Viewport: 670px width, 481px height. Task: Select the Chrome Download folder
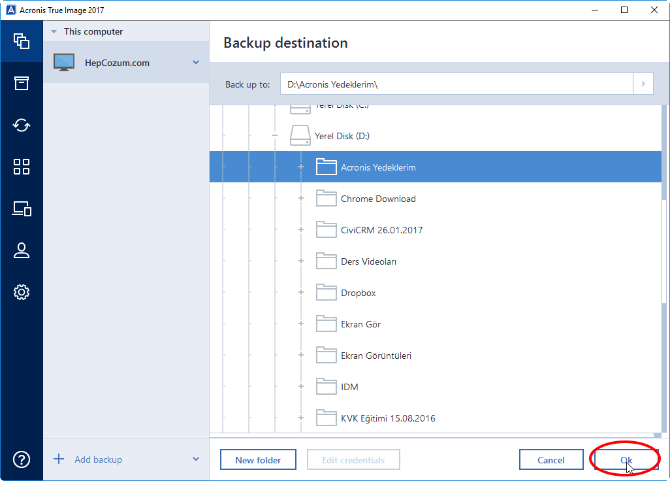click(x=378, y=199)
